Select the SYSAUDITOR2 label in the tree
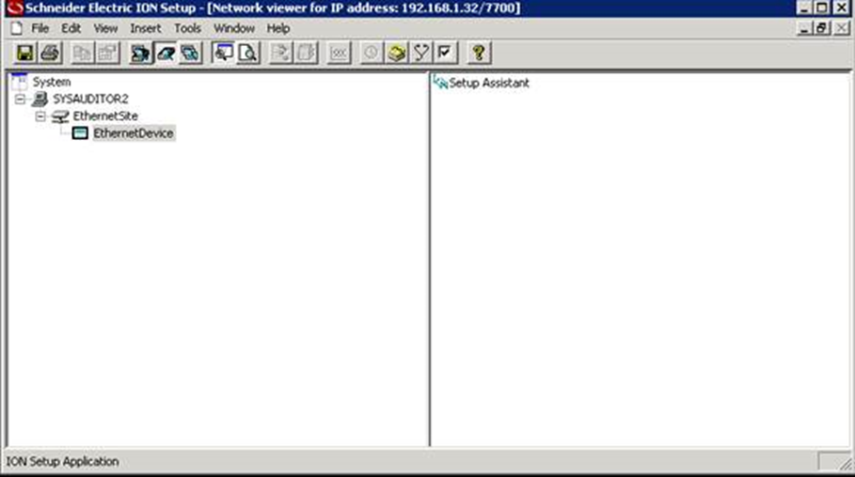The width and height of the screenshot is (855, 477). (x=90, y=100)
